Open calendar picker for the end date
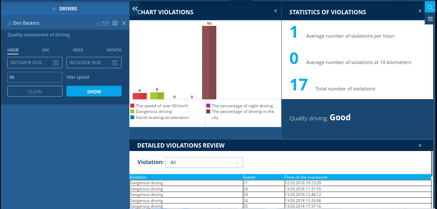The height and width of the screenshot is (209, 437). [115, 63]
